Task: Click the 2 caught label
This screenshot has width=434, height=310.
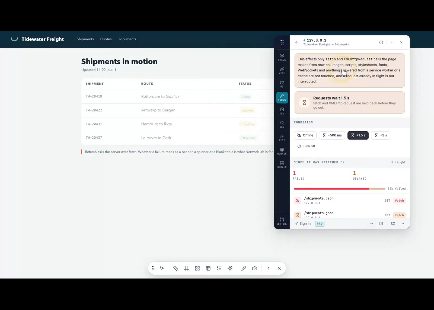Action: tap(398, 162)
